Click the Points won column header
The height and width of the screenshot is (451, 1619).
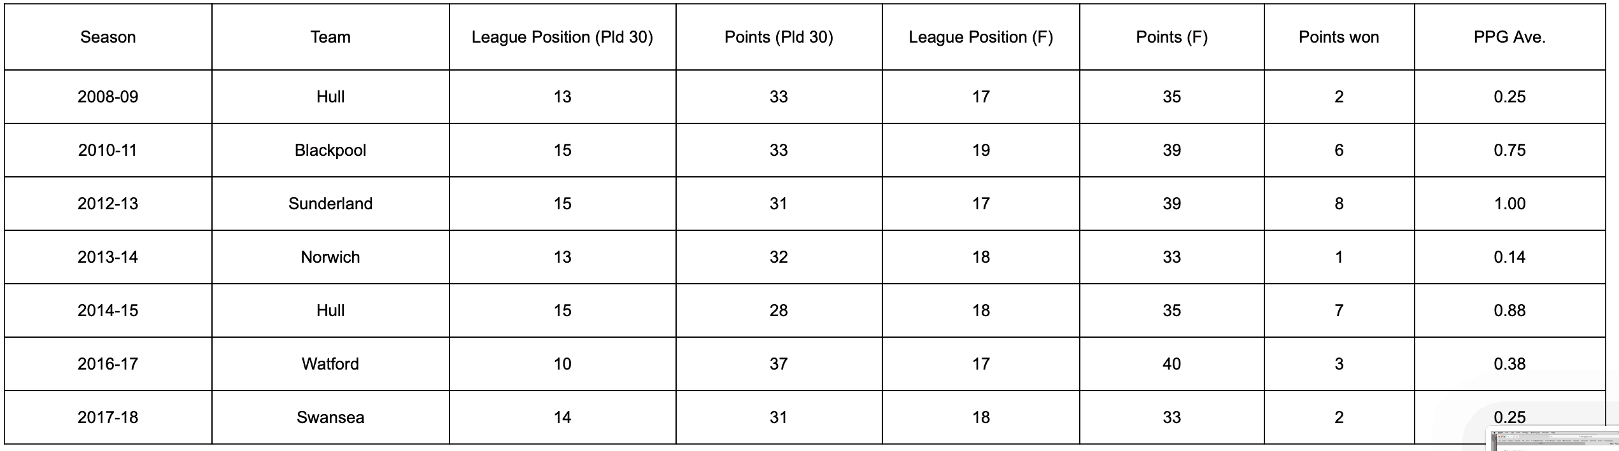coord(1339,37)
